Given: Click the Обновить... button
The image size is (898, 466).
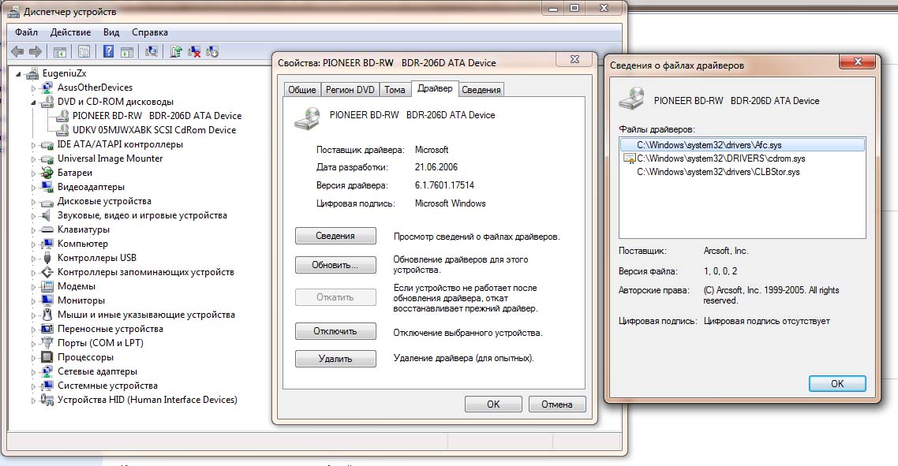Looking at the screenshot, I should click(335, 265).
